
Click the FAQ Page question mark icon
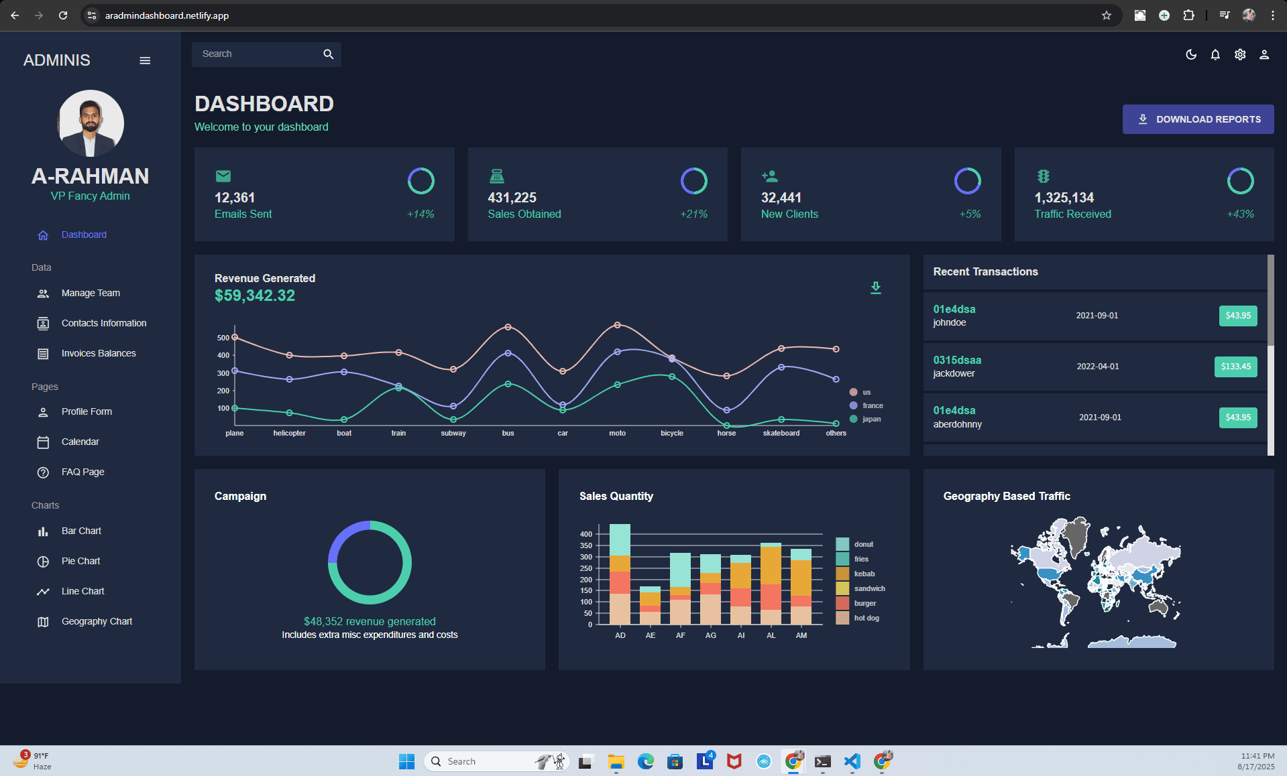click(43, 472)
